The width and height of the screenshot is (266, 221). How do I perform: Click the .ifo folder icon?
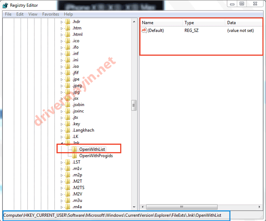[x=68, y=47]
